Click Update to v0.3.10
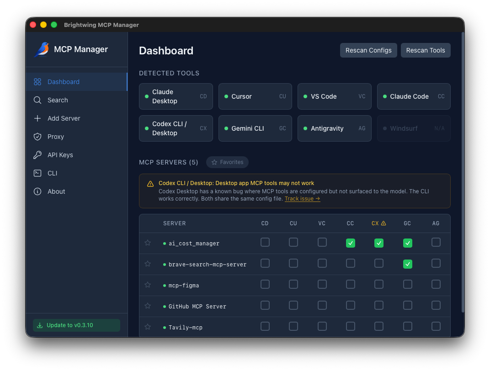Screen dimensions: 490x371 76,325
